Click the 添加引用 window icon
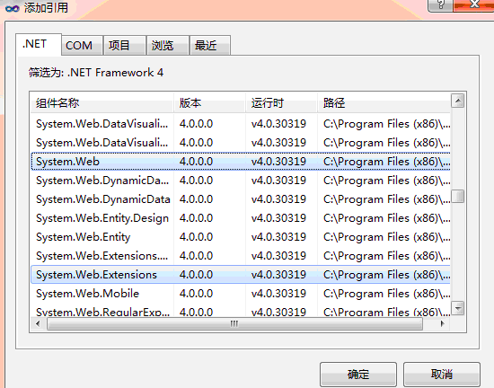The width and height of the screenshot is (494, 388). (x=13, y=8)
